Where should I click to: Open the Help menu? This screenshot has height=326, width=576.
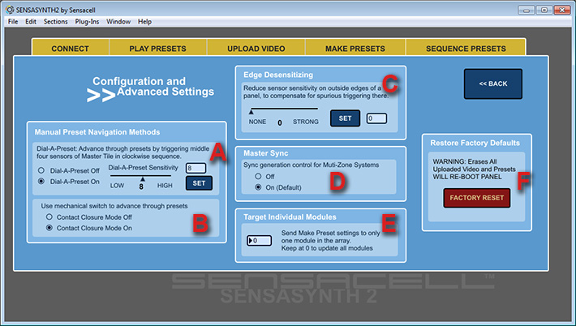click(x=144, y=22)
